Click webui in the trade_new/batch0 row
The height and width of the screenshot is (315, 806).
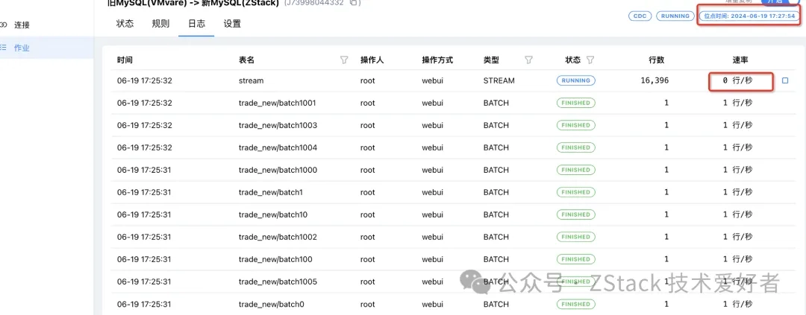point(433,305)
